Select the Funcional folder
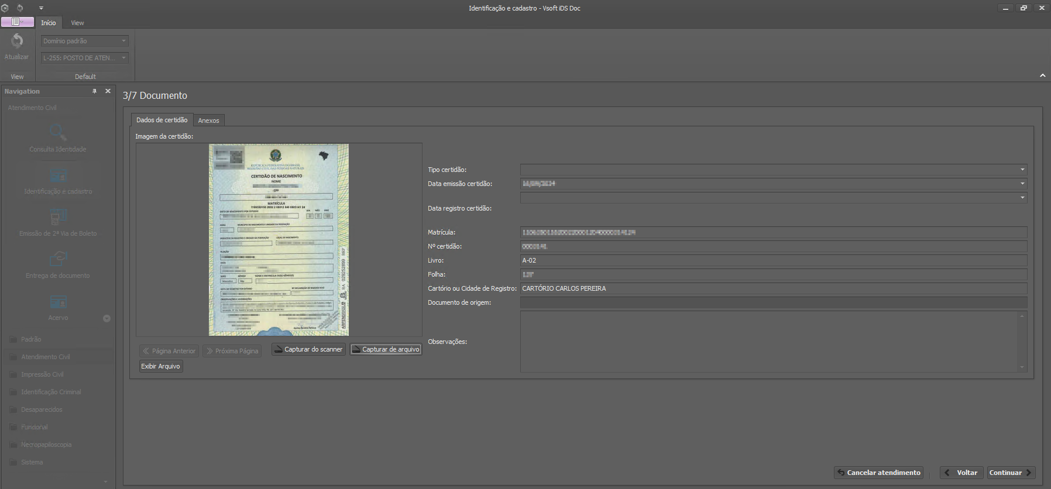This screenshot has height=489, width=1051. (x=35, y=427)
